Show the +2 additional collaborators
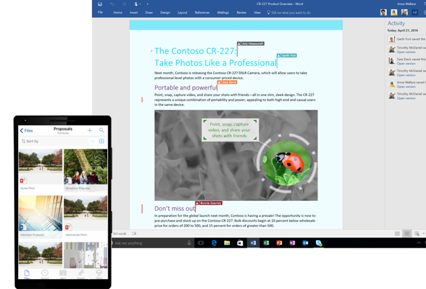Image resolution: width=426 pixels, height=289 pixels. point(414,12)
